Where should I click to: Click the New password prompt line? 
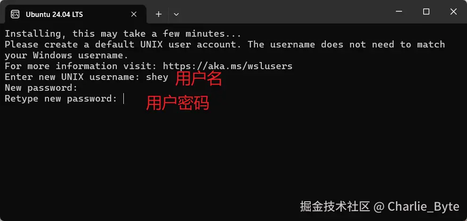pos(41,88)
